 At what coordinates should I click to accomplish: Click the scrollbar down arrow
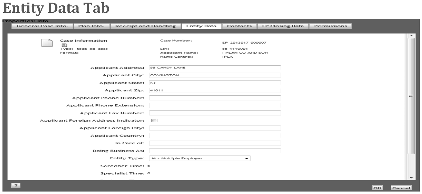[411, 178]
